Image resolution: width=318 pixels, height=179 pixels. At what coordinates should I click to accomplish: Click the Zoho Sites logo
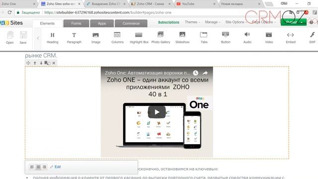[x=11, y=23]
